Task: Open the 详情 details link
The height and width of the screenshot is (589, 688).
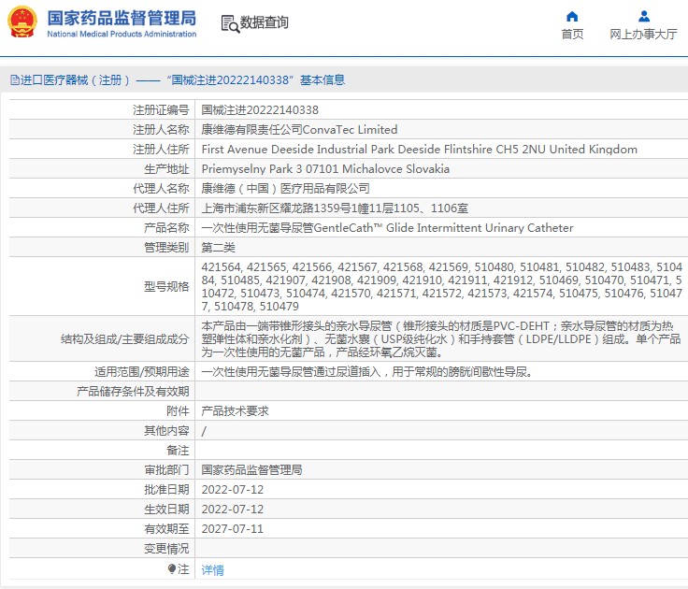Action: point(213,569)
